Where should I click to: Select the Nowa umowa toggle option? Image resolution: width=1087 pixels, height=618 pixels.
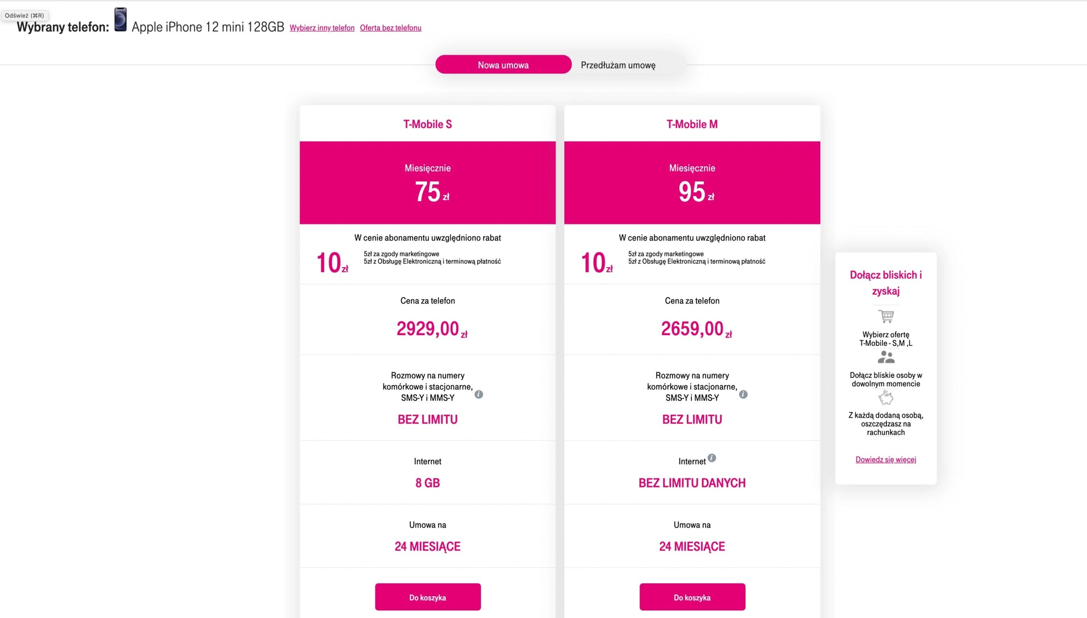click(x=503, y=65)
